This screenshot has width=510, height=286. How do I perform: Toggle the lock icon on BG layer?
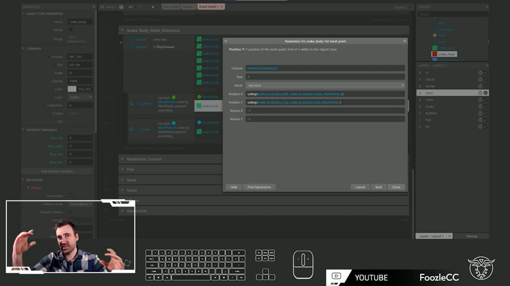click(x=480, y=126)
